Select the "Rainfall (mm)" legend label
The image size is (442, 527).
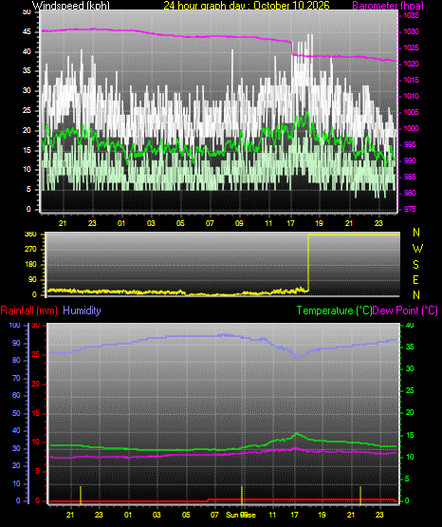(x=28, y=311)
